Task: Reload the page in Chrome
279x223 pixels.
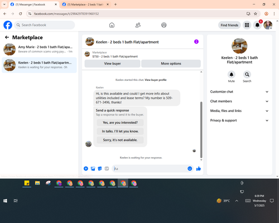Action: tap(21, 13)
